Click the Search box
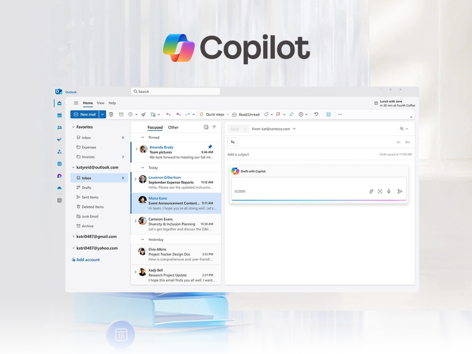This screenshot has width=472, height=354. pos(176,92)
